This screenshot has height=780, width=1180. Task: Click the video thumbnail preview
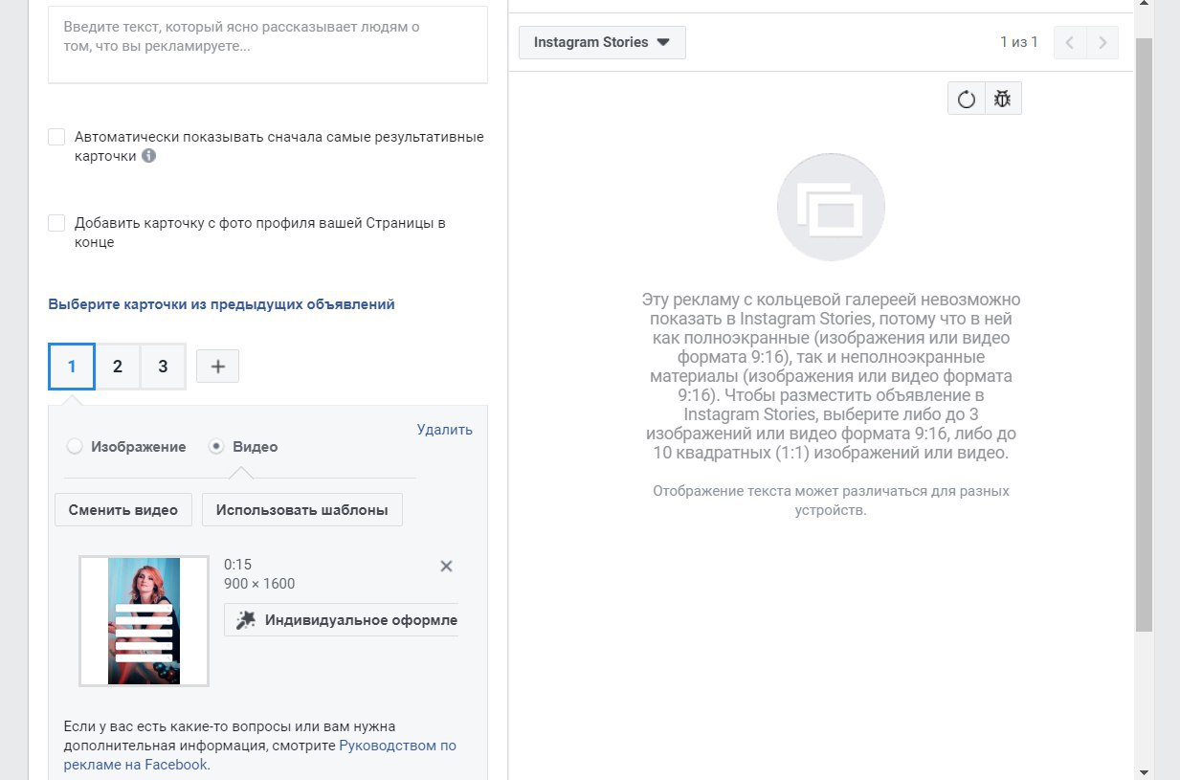(x=144, y=621)
